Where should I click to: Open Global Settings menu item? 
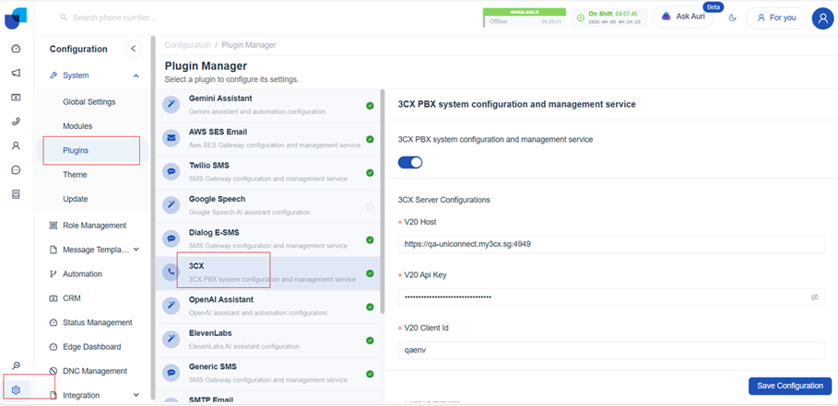point(89,101)
